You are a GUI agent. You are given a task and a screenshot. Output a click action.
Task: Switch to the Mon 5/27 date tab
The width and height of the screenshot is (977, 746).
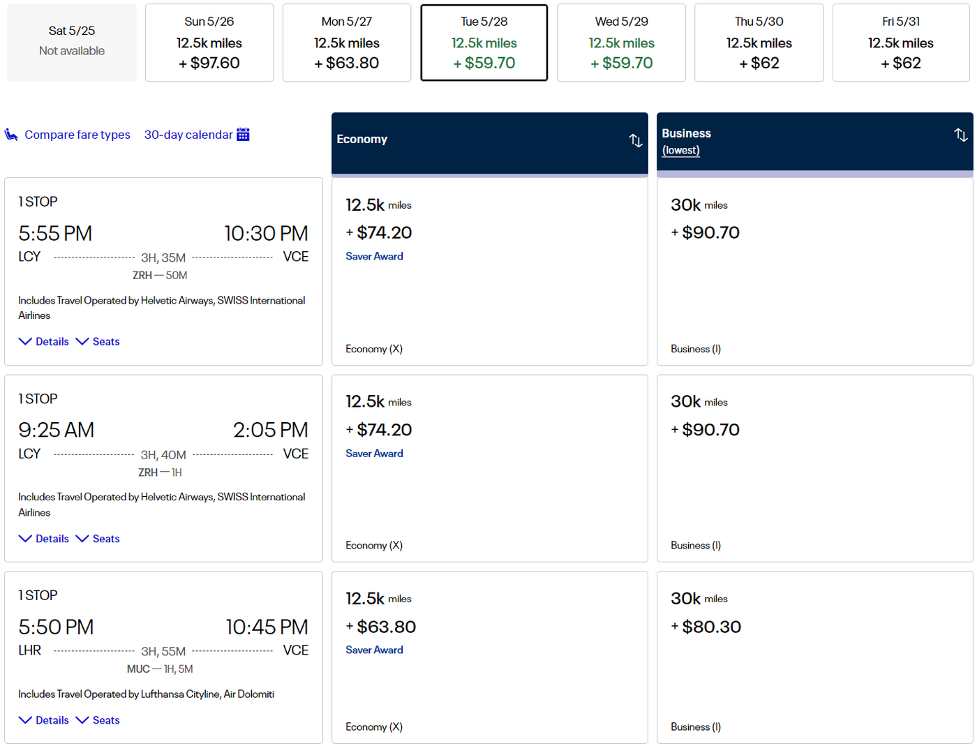[347, 43]
